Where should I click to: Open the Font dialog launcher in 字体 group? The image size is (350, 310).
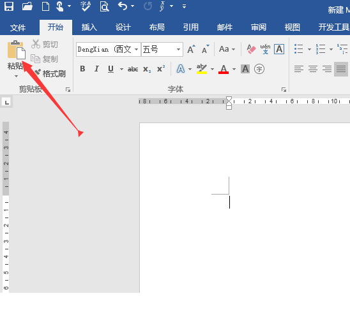pyautogui.click(x=284, y=89)
